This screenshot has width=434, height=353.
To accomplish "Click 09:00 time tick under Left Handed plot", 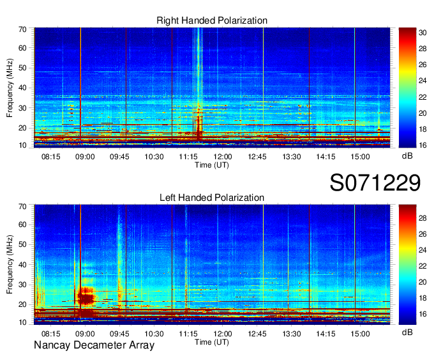I will point(85,334).
